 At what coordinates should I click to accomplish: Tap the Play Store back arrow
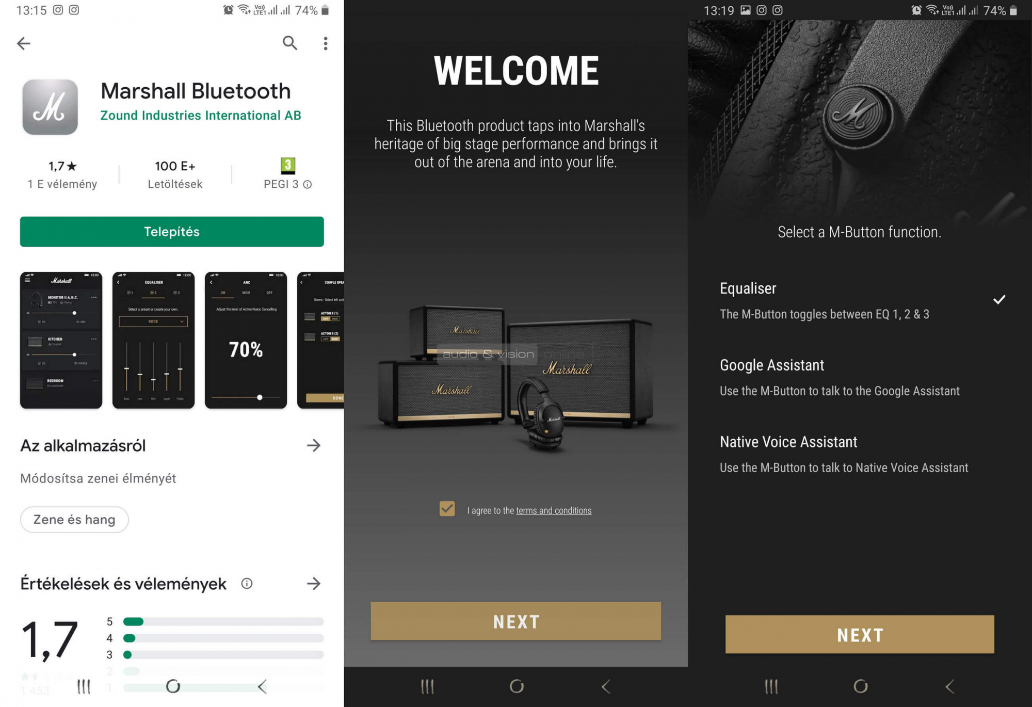[x=24, y=43]
